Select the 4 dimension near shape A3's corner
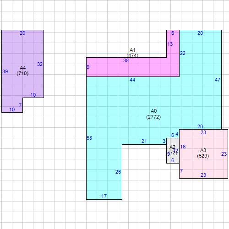Screen dimensions: 229x229 (177, 134)
